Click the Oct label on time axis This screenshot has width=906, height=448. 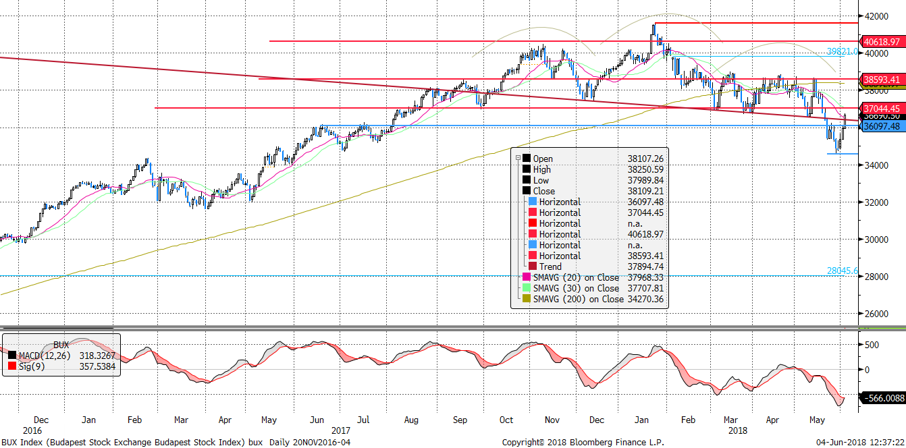(x=506, y=420)
